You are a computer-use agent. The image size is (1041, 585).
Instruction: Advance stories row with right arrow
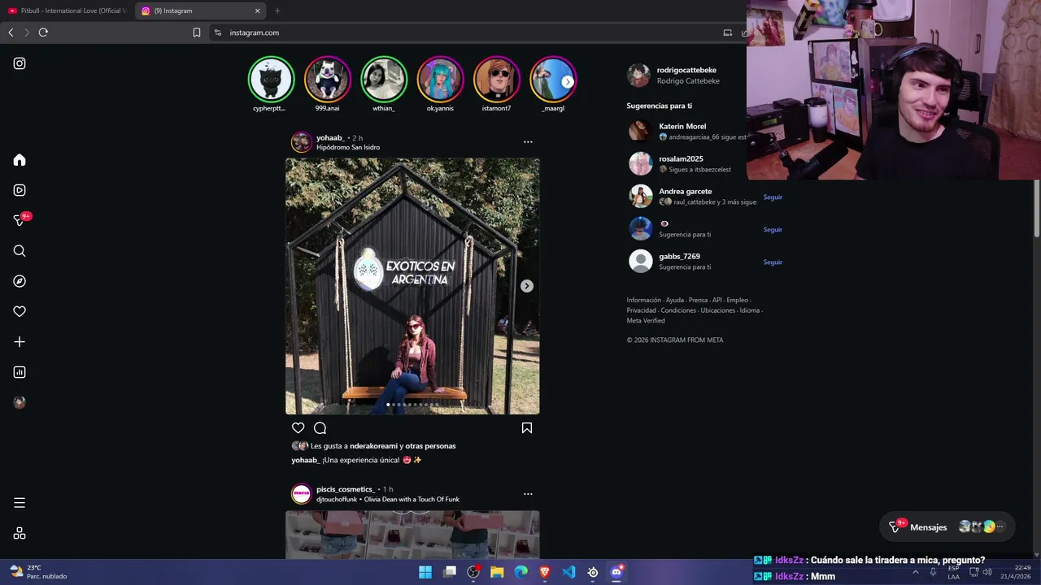tap(568, 81)
